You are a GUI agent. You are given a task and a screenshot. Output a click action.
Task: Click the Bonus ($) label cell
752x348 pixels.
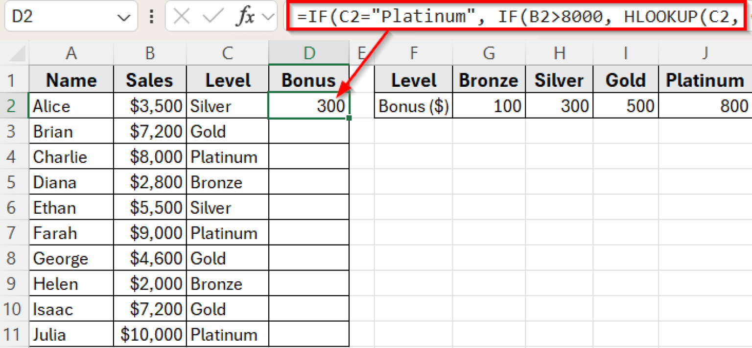[x=413, y=105]
